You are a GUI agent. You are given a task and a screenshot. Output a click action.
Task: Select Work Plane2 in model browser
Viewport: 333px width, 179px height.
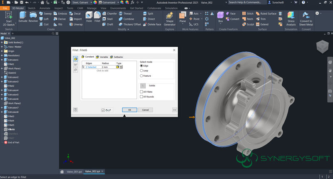(x=14, y=103)
